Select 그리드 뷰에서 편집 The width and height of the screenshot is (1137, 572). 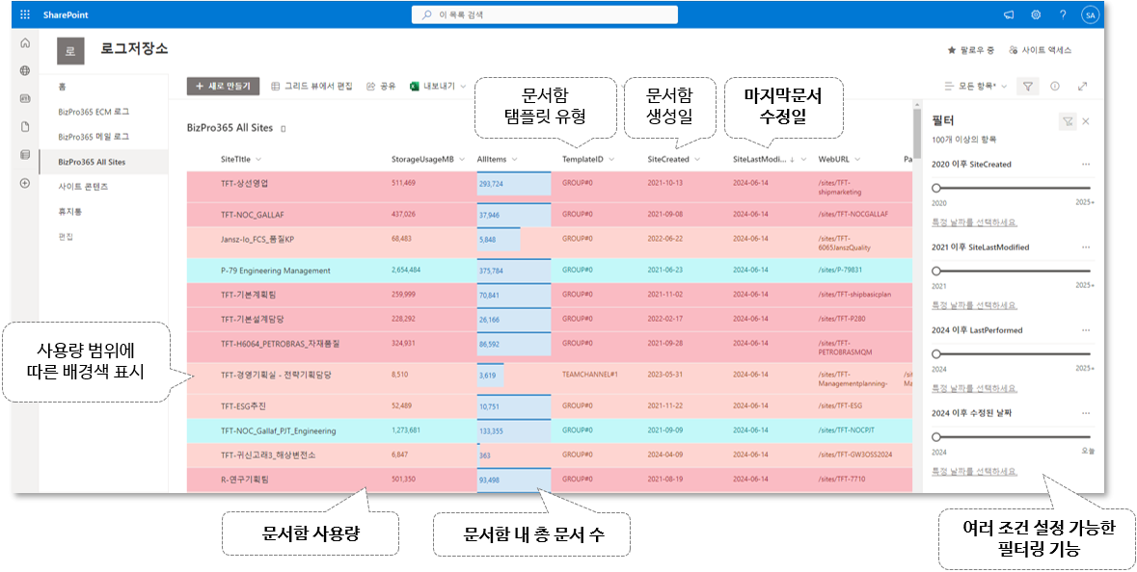coord(311,86)
